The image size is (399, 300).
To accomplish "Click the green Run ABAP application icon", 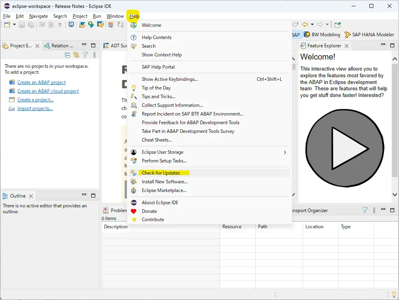I will pyautogui.click(x=91, y=25).
